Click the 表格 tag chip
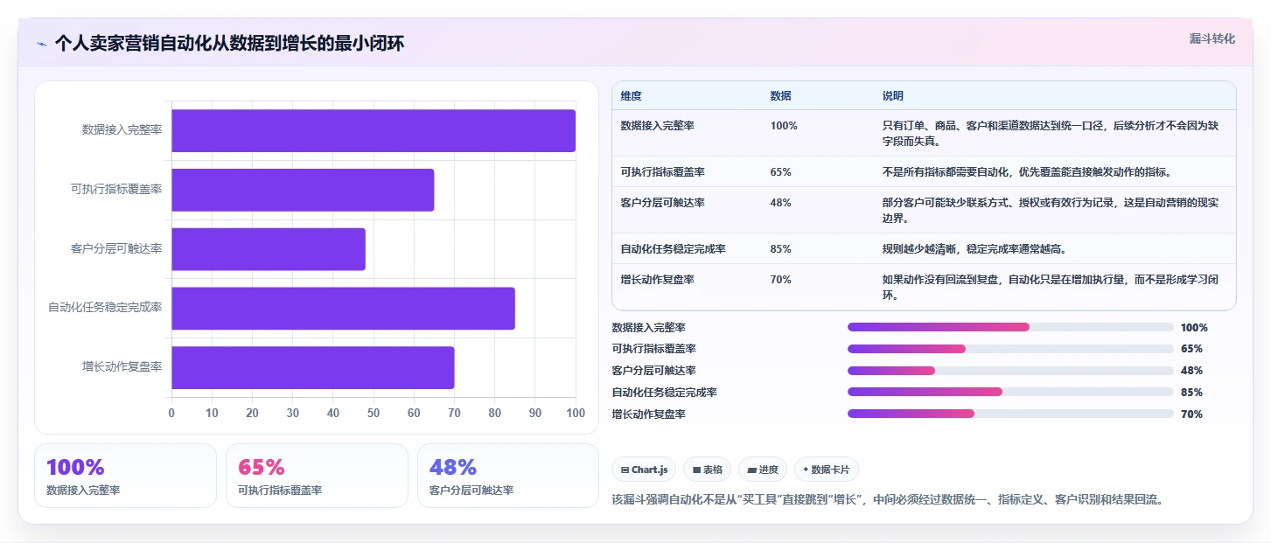Screen dimensions: 1271x543 tap(707, 470)
